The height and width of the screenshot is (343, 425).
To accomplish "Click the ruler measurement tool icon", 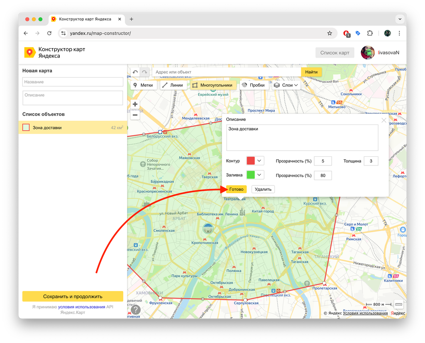I will tap(398, 304).
